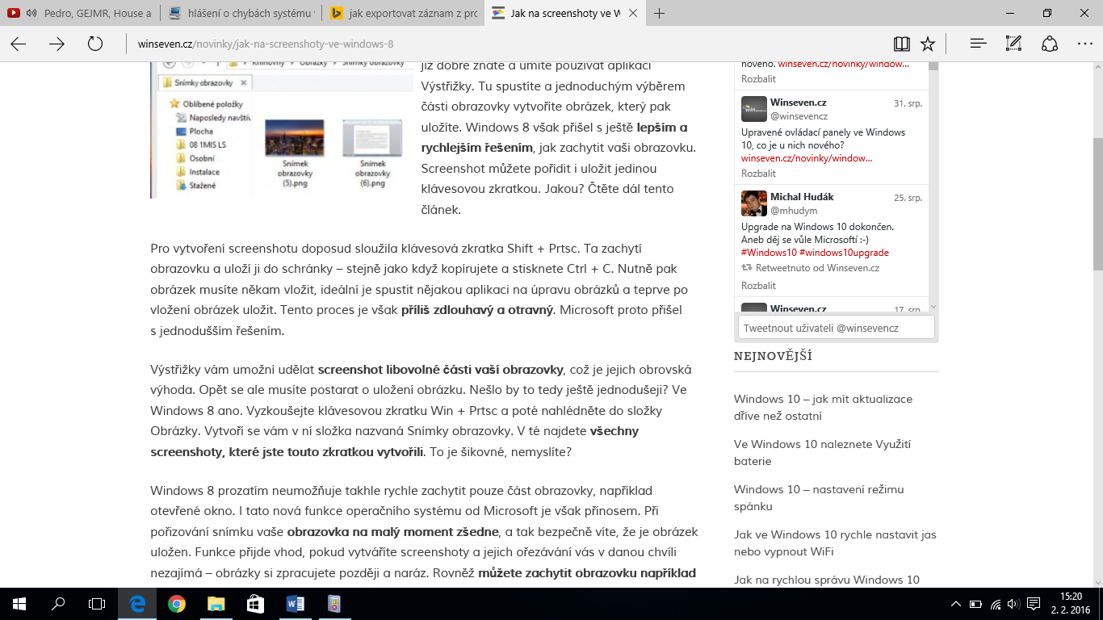
Task: Open the More actions ellipsis menu
Action: coord(1084,44)
